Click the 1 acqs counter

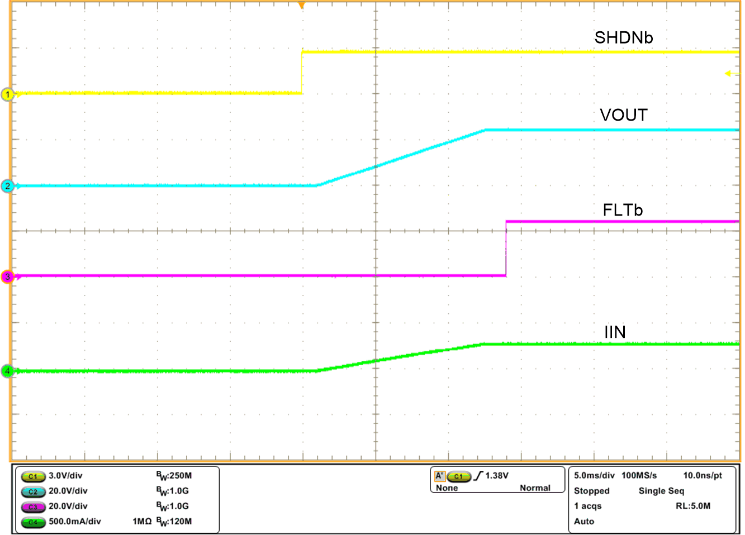click(x=588, y=506)
